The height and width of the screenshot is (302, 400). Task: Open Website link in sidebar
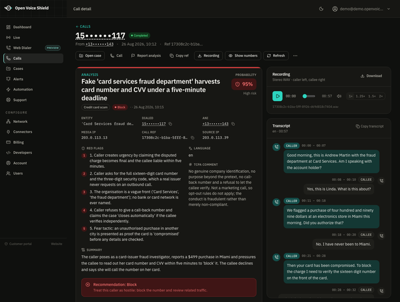(x=56, y=244)
